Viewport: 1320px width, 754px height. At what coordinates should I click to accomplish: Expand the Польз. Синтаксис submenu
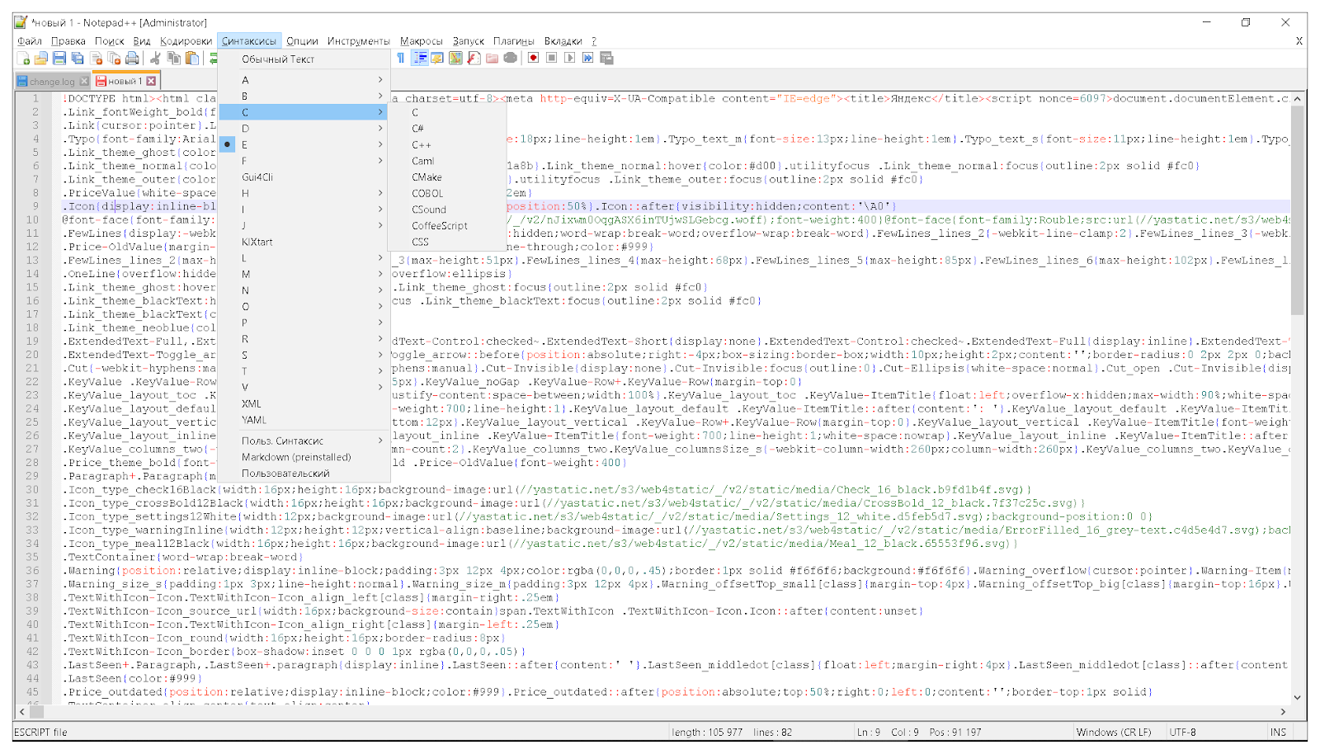[304, 441]
